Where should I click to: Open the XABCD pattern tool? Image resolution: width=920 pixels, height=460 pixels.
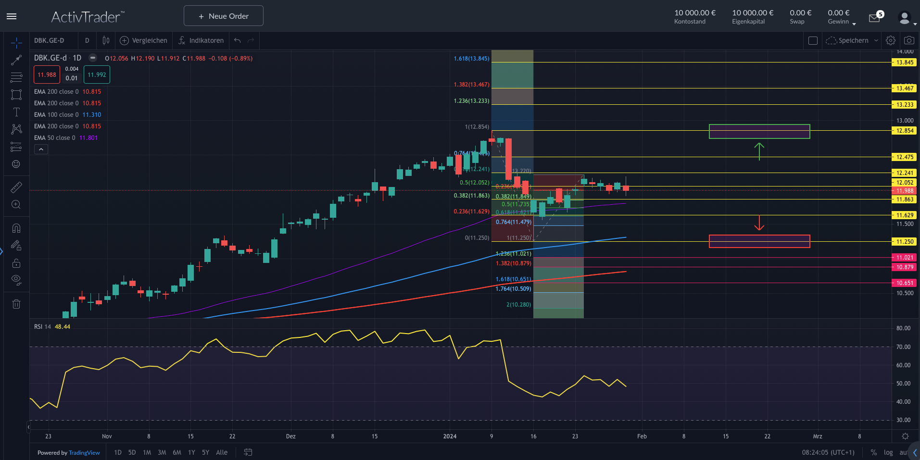16,129
